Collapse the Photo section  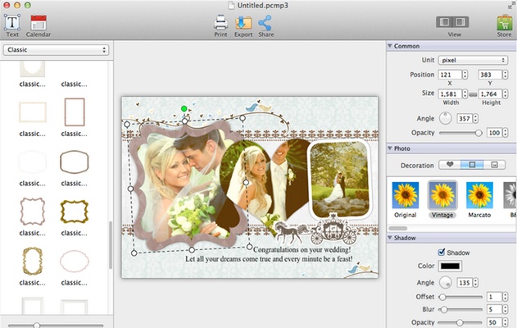[x=390, y=148]
